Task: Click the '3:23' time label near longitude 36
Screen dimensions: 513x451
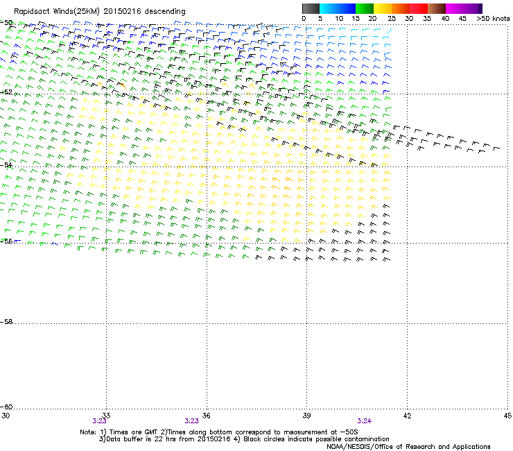Action: coord(192,421)
